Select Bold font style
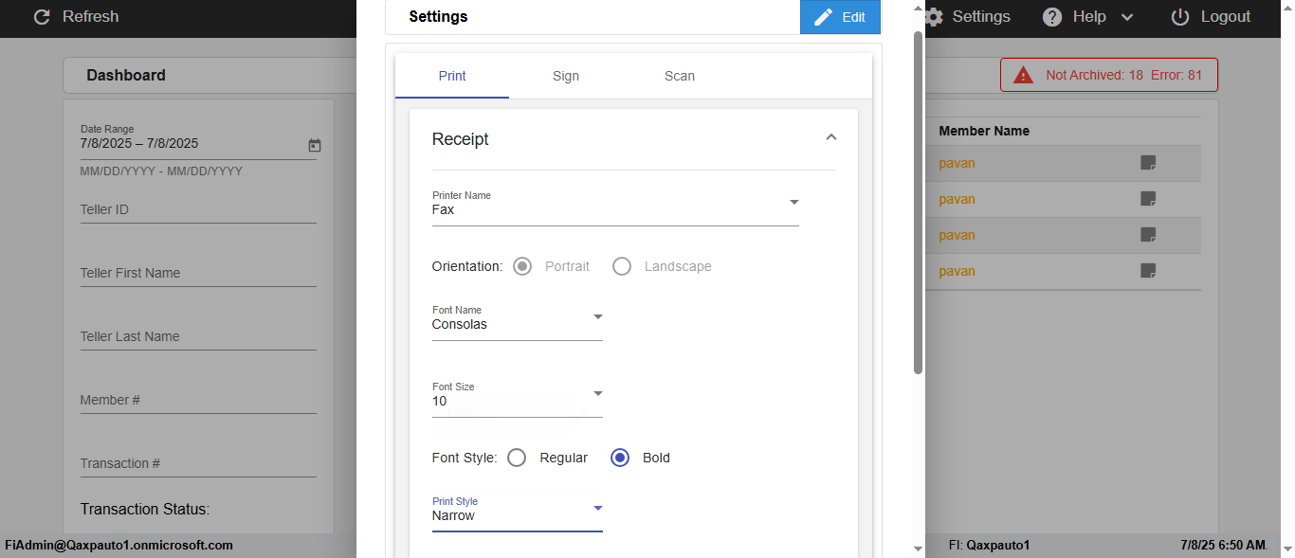Viewport: 1295px width, 558px height. [x=620, y=458]
